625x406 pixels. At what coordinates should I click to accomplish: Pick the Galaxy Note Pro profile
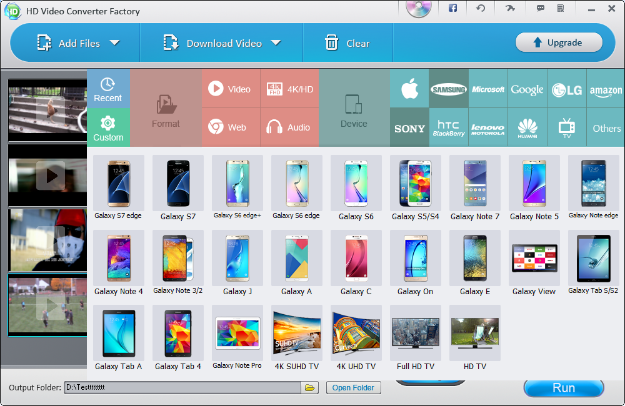click(237, 338)
